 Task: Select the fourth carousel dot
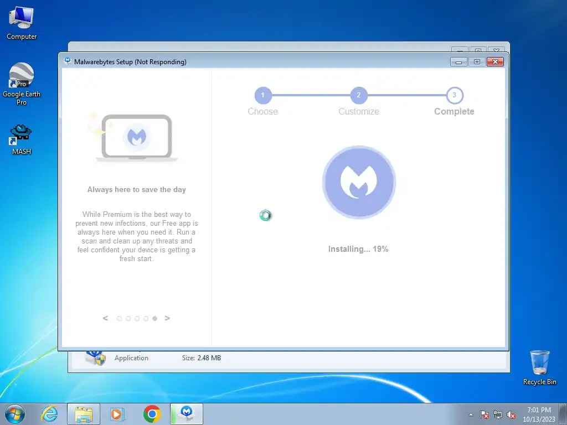pyautogui.click(x=146, y=318)
